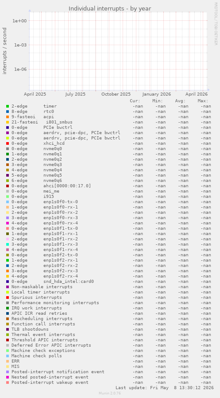Click the red swatch beside xhci_hcd
Screen dimensions: 220x398
8,143
